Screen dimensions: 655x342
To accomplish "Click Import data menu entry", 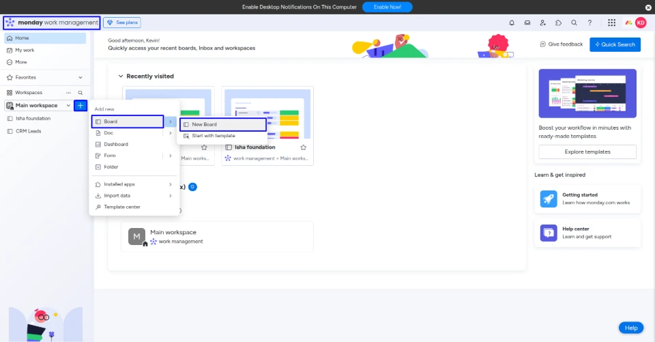I will (117, 195).
